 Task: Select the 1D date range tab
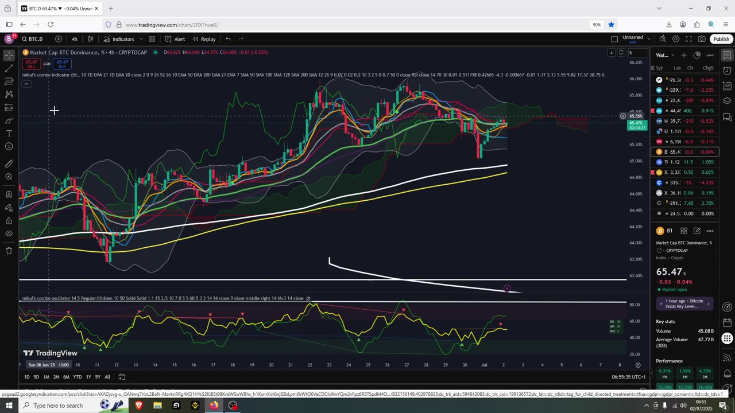[27, 377]
